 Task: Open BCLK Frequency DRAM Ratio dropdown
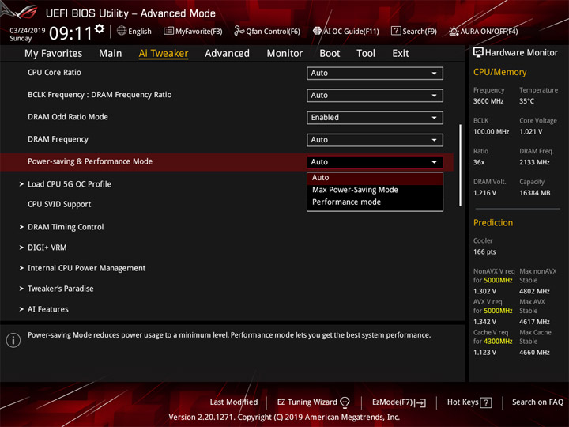(x=375, y=95)
